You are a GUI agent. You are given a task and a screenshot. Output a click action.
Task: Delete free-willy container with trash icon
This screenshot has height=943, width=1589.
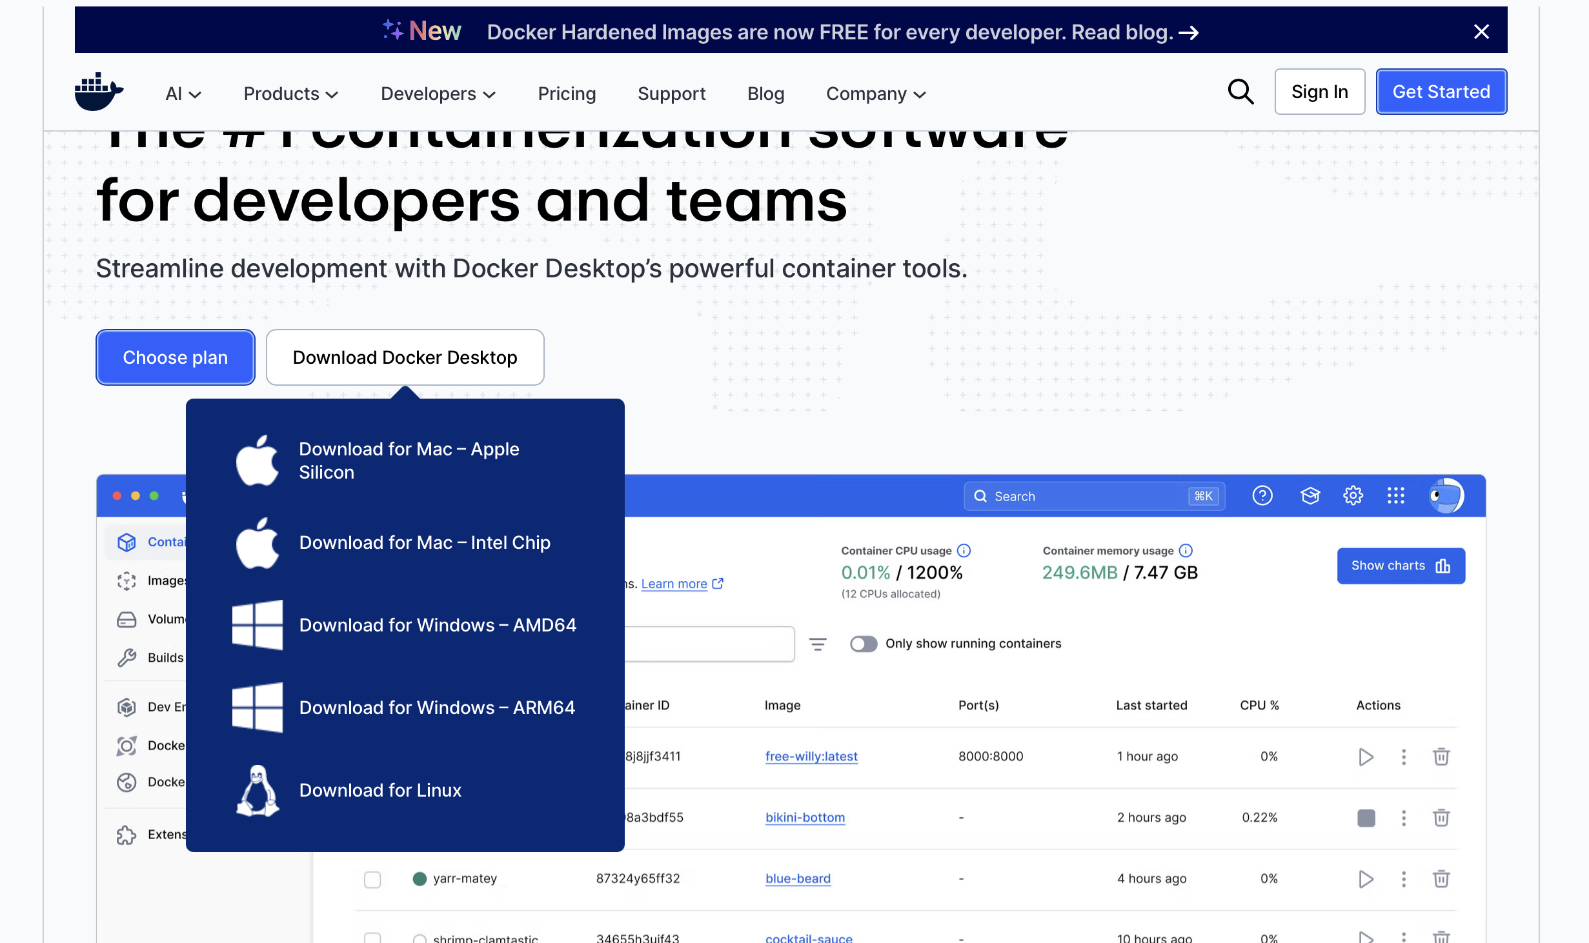(1441, 757)
